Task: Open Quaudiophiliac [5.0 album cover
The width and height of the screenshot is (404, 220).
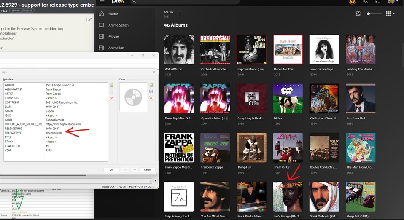Action: [179, 98]
